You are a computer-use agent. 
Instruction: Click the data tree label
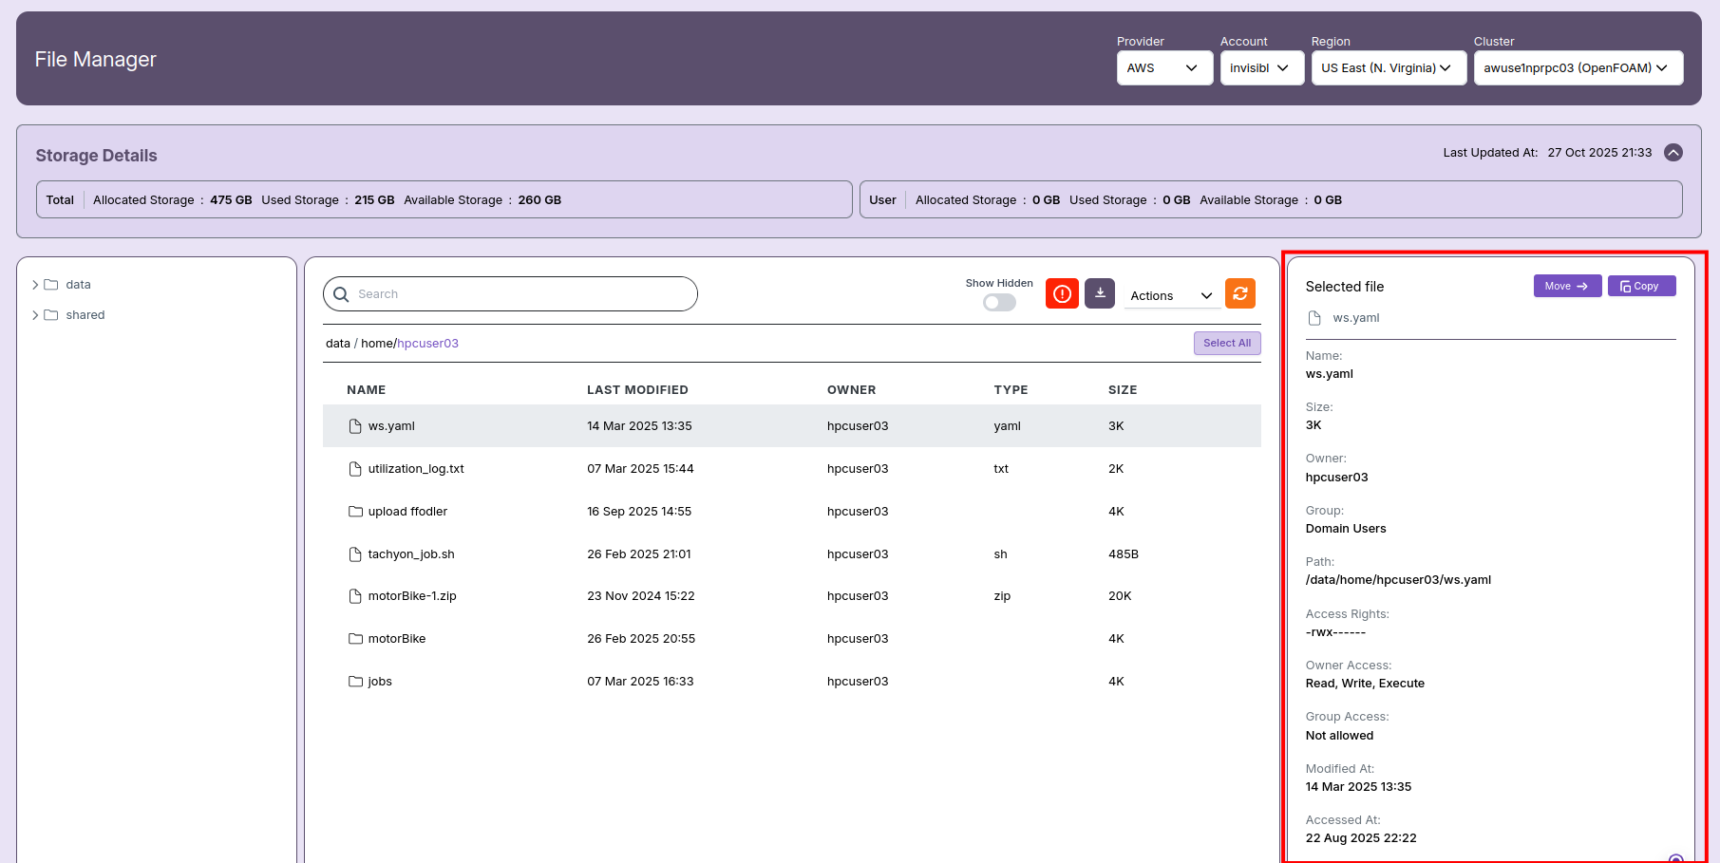pyautogui.click(x=79, y=285)
